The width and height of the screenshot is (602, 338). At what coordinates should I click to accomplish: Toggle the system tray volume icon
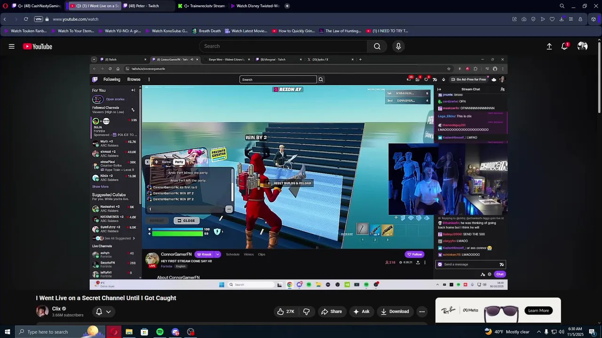click(562, 332)
